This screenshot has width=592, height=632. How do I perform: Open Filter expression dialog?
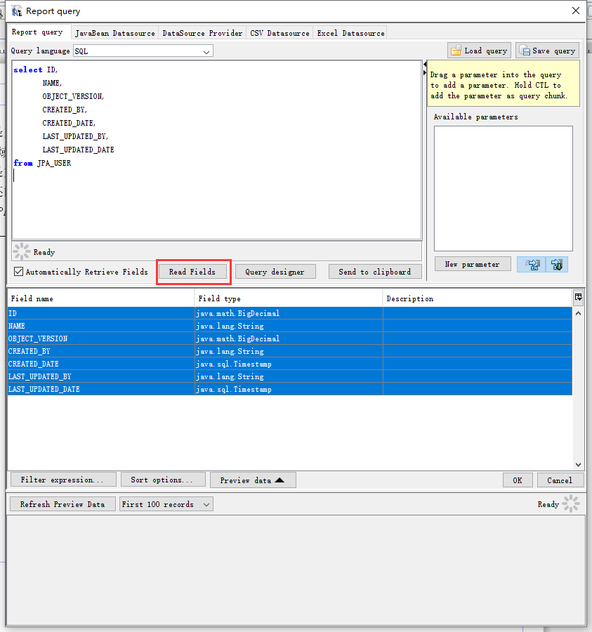point(63,480)
